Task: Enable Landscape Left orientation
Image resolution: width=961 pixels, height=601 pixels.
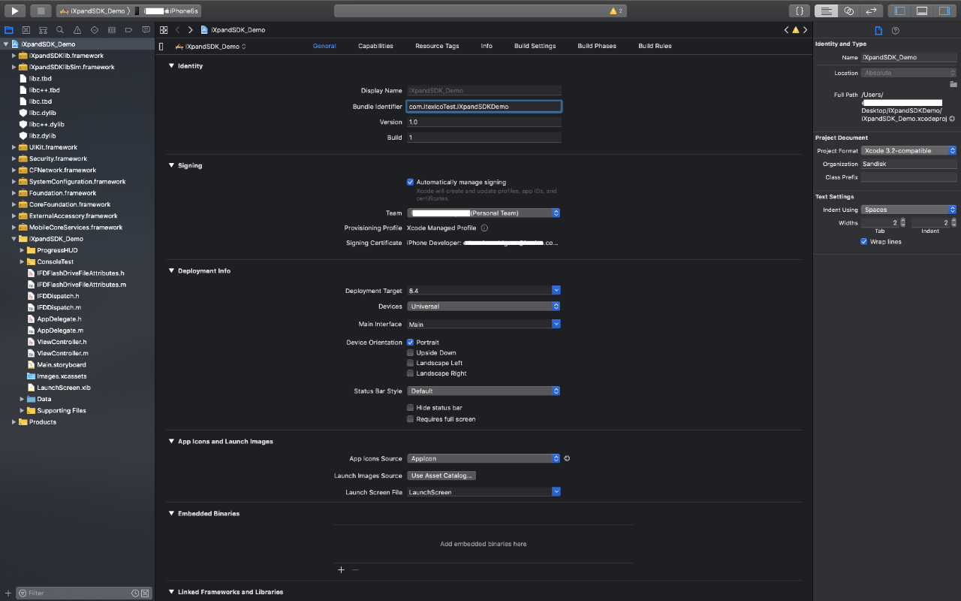Action: coord(410,363)
